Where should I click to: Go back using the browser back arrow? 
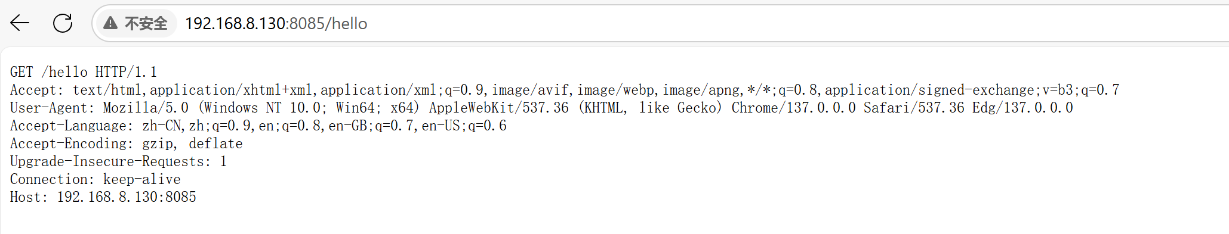pyautogui.click(x=20, y=23)
